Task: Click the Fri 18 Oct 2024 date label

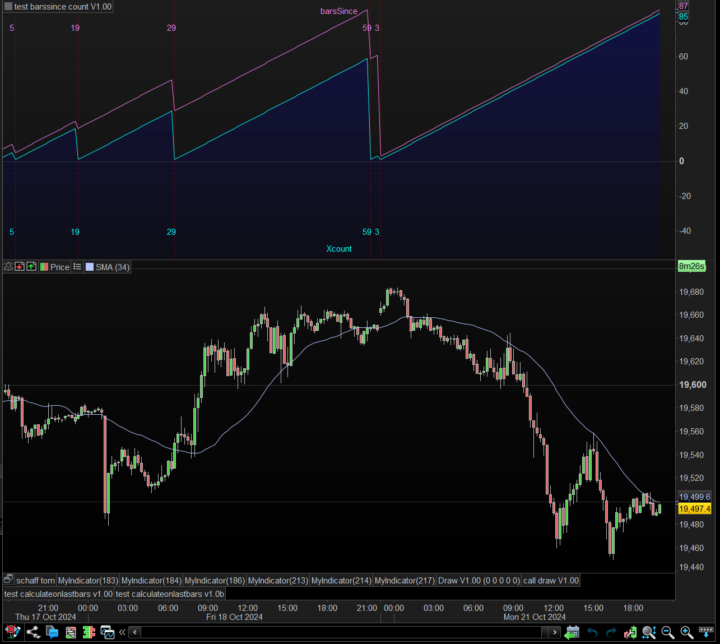Action: 234,617
